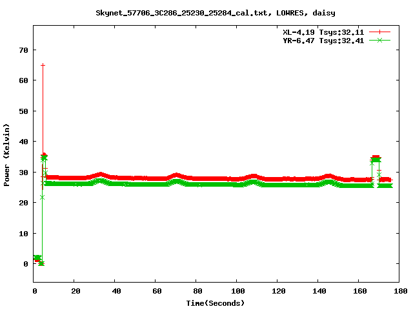Click the y-axis tick label 40

(x=23, y=142)
